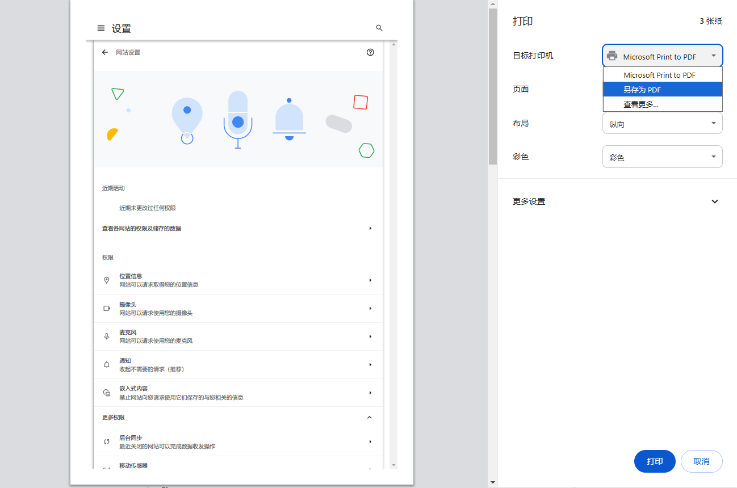The image size is (737, 488).
Task: Click the 移动传感器 row title
Action: (133, 466)
